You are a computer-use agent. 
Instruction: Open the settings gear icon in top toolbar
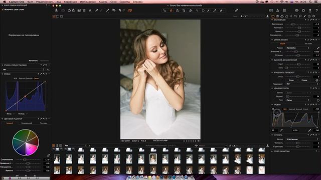pos(303,10)
